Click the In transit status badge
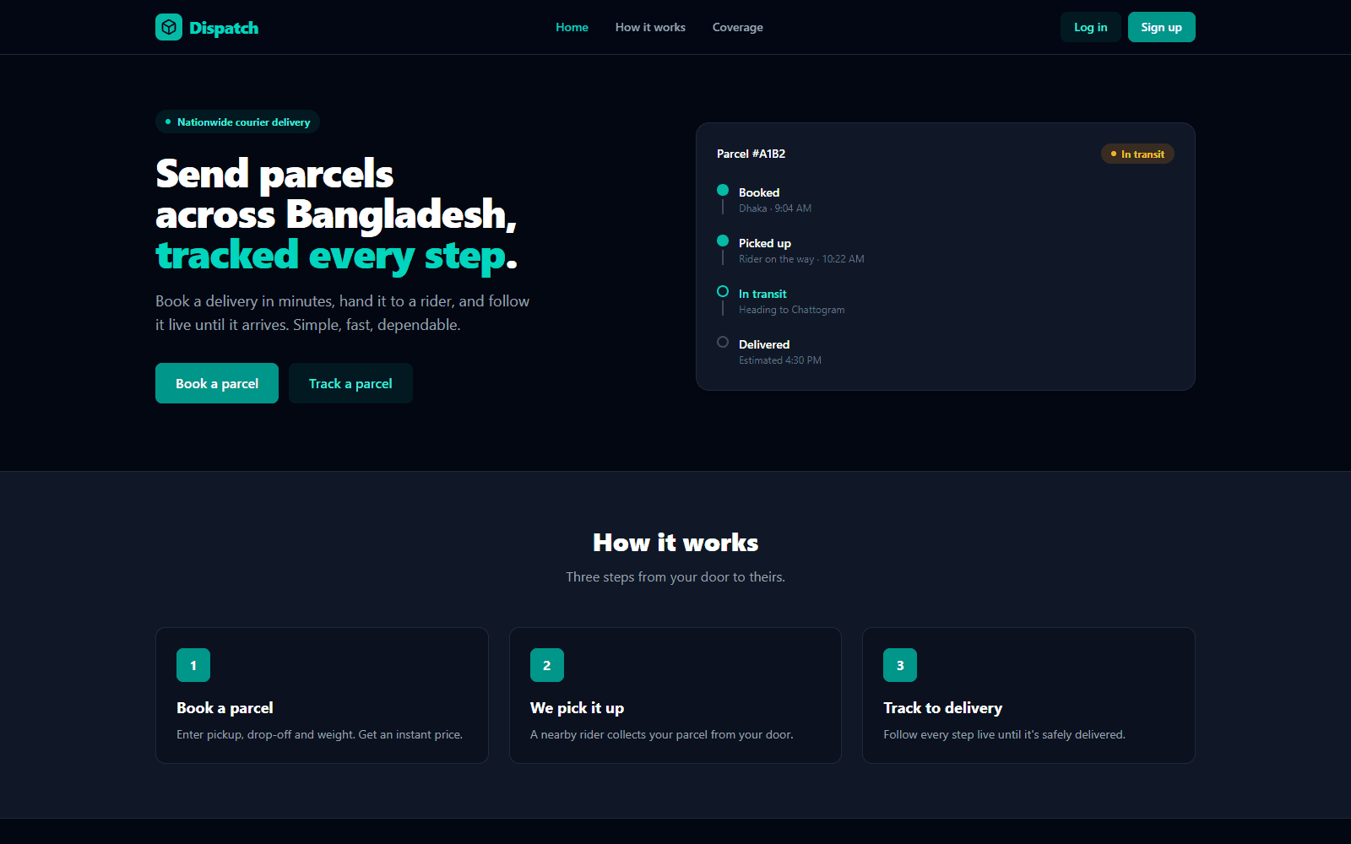The height and width of the screenshot is (844, 1351). (x=1137, y=154)
